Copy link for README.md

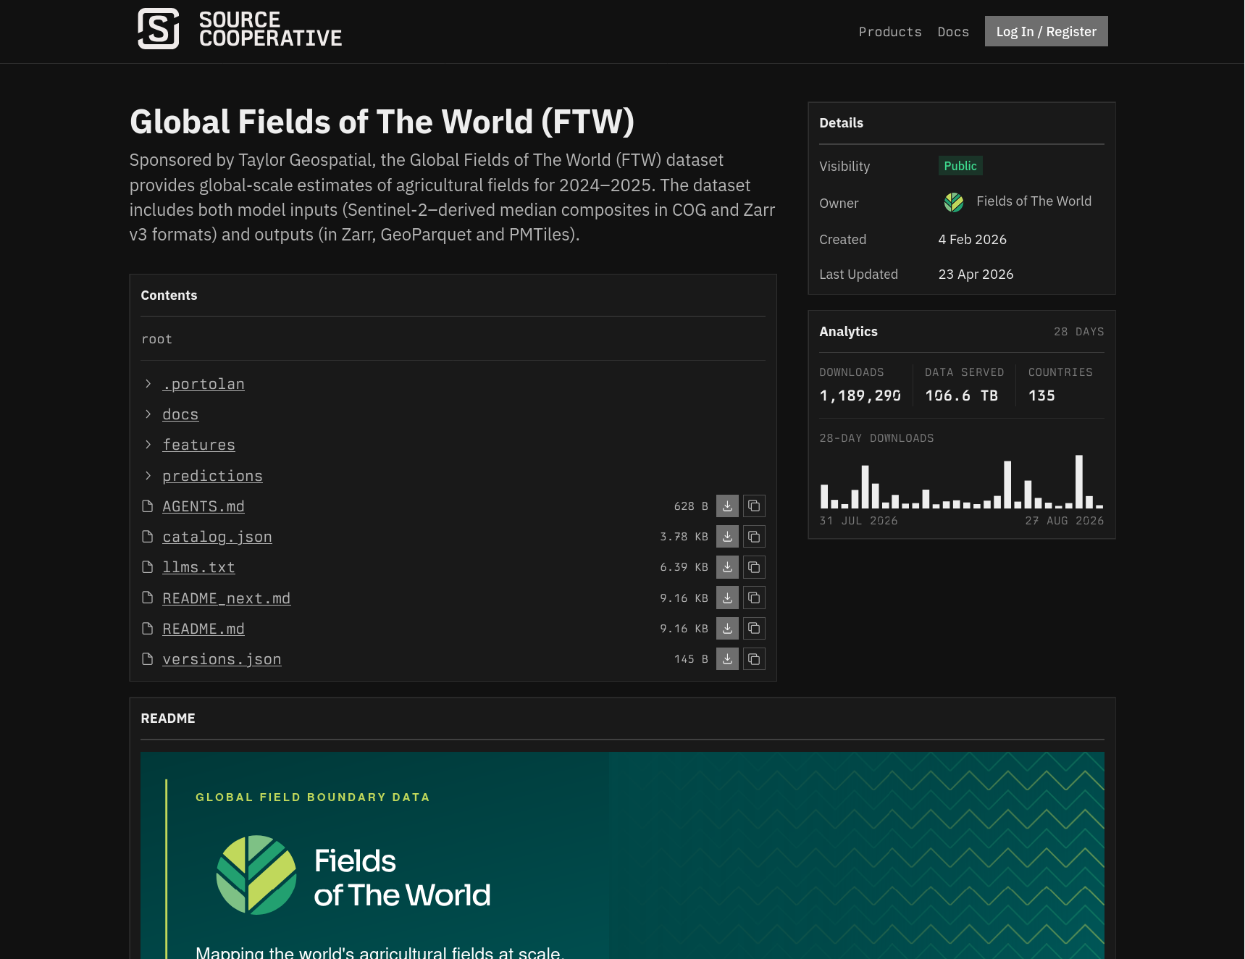click(754, 629)
